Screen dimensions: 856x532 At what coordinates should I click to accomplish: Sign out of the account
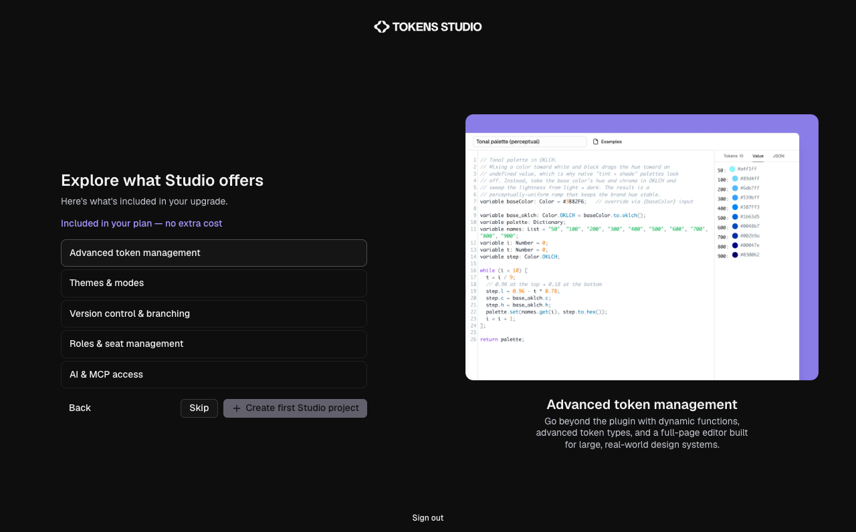[428, 518]
